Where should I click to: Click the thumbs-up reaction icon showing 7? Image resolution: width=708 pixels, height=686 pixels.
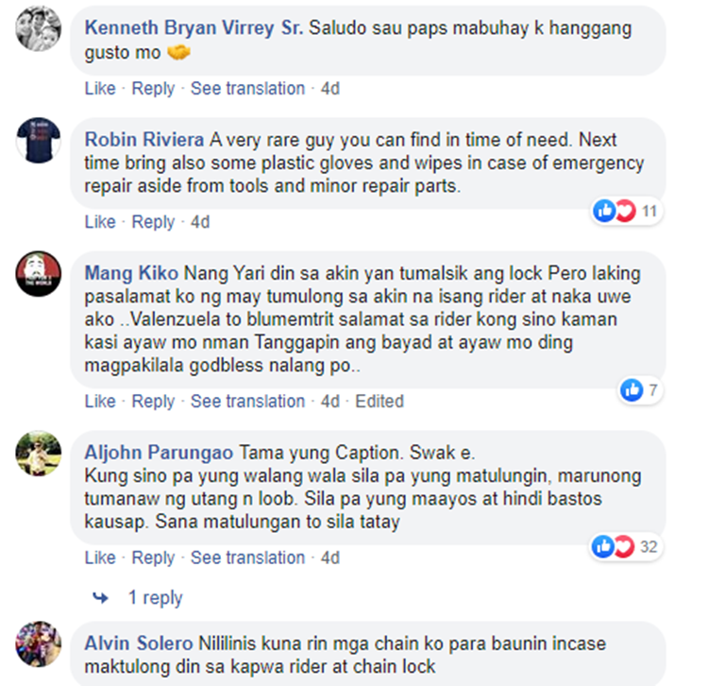pos(632,390)
